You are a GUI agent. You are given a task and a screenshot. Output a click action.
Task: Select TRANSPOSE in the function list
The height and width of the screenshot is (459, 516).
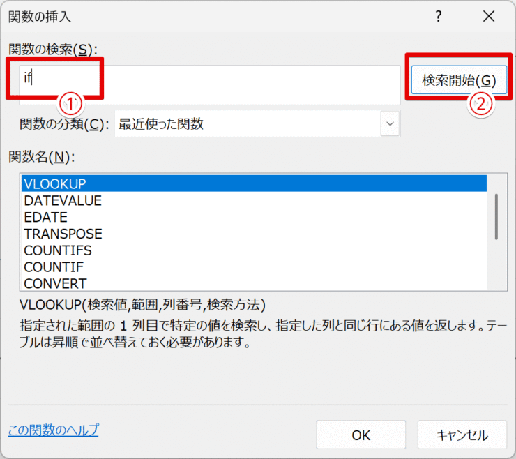254,234
